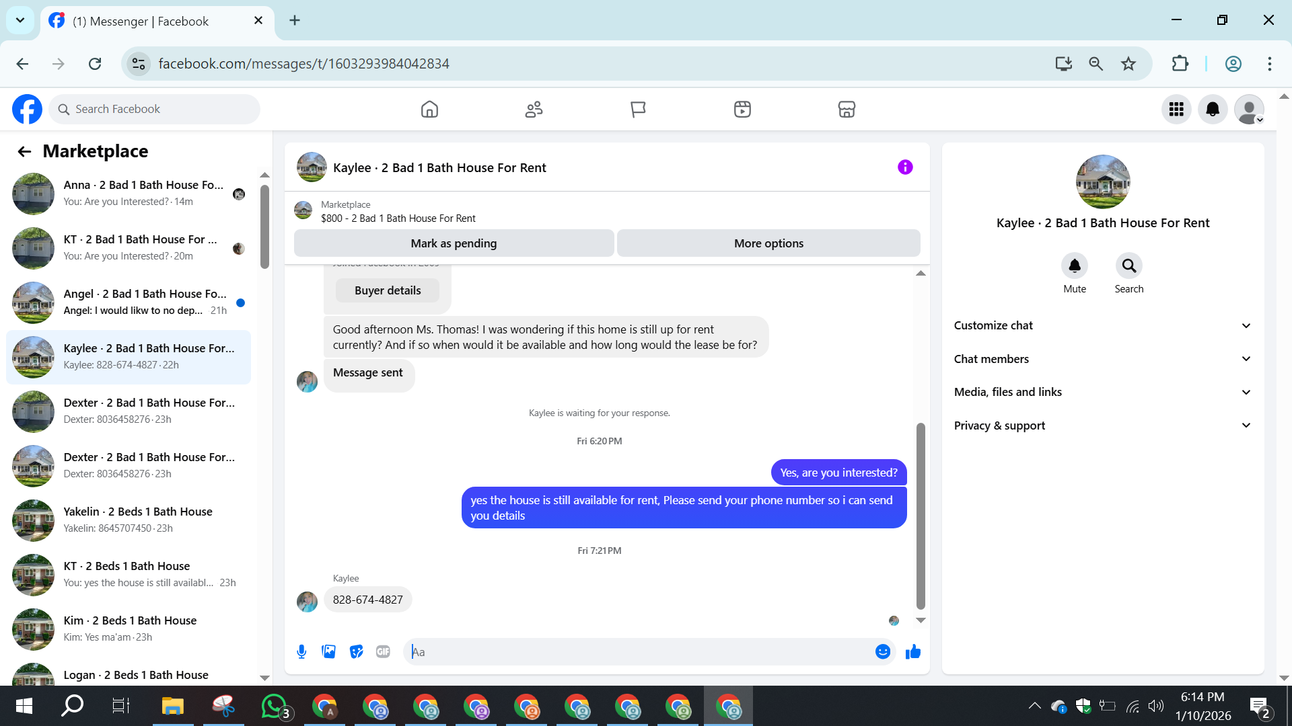1292x726 pixels.
Task: Open the Marketplace tab in top navigation
Action: point(847,110)
